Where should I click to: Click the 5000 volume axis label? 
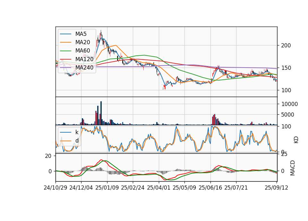[x=288, y=115]
